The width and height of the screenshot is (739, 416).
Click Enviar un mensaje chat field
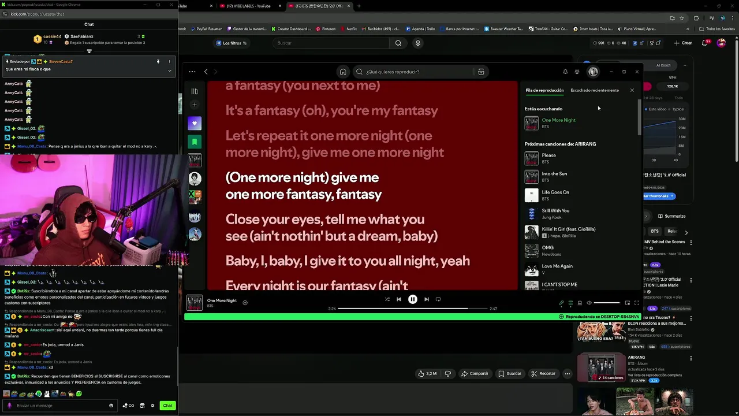tap(61, 406)
